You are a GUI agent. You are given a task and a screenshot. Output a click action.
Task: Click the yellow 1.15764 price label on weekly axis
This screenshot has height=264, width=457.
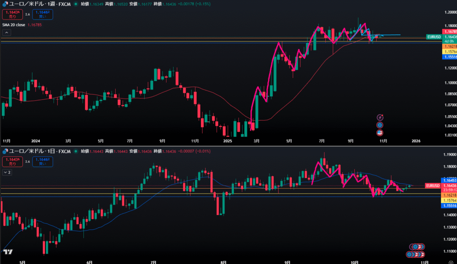(x=449, y=52)
